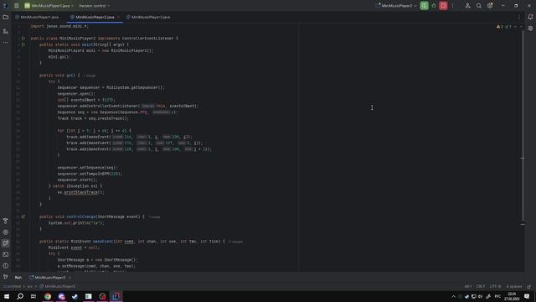Open Search Everywhere magnifier icon

coord(478,6)
